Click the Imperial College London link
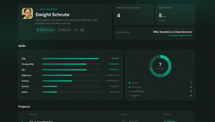 click(x=180, y=35)
